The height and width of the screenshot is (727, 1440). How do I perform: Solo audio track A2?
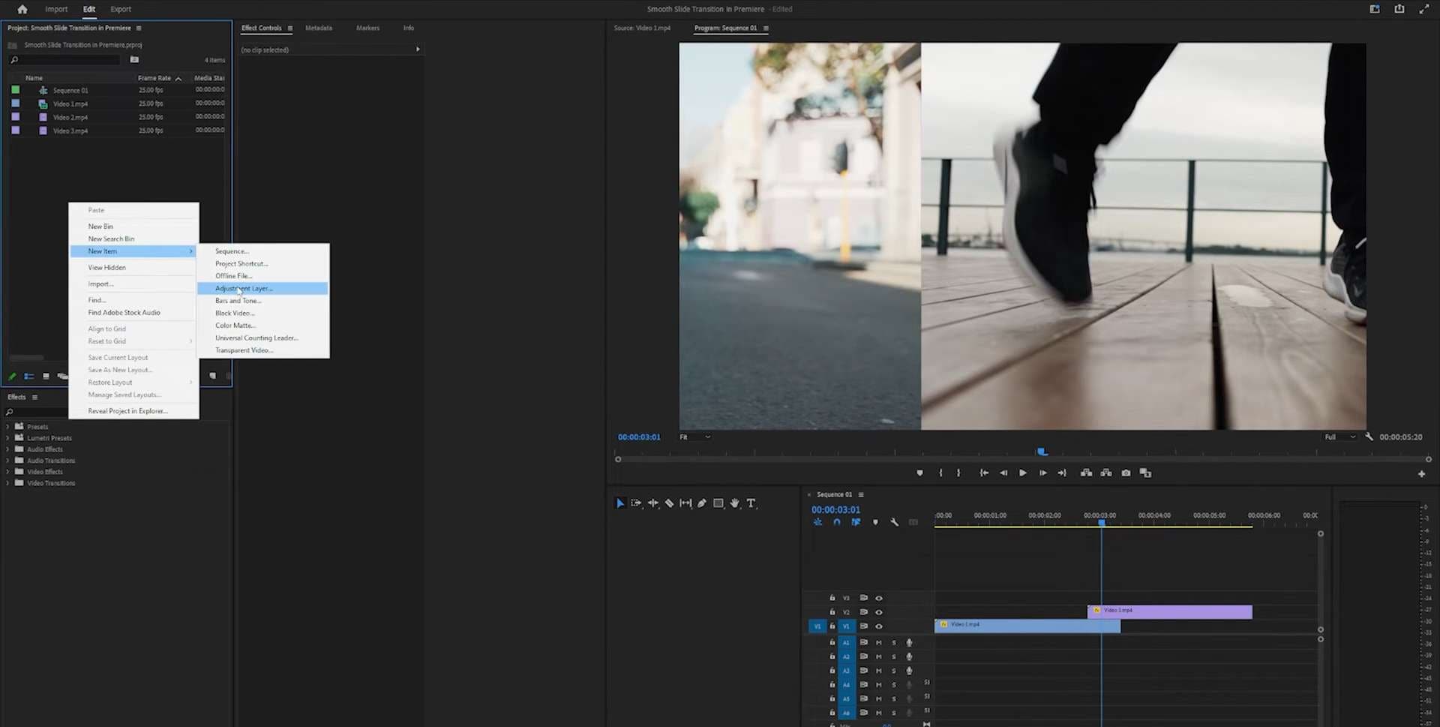click(894, 657)
